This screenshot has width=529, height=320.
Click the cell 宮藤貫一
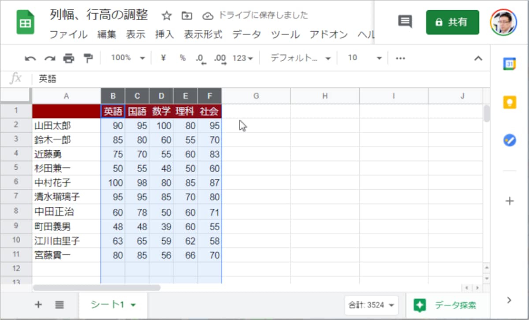(x=67, y=255)
